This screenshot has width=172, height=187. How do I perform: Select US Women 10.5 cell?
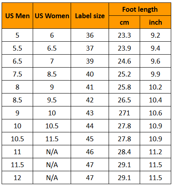52,126
